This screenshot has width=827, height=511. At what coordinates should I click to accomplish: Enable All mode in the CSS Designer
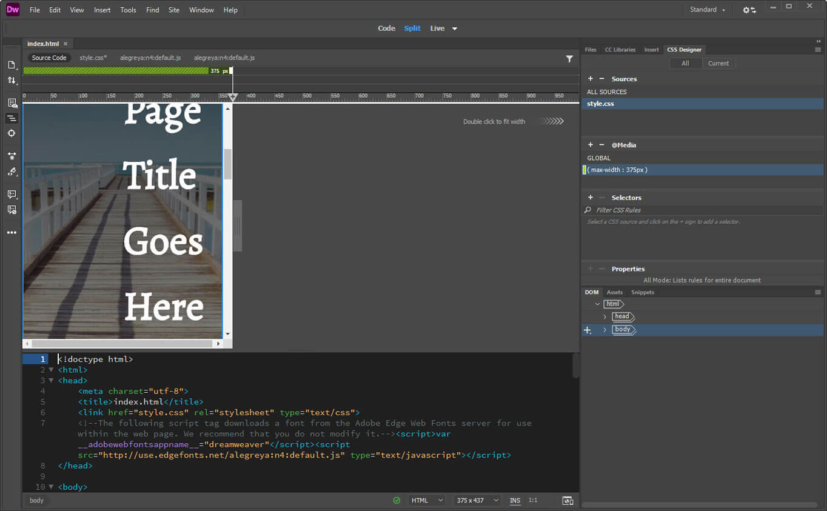[x=686, y=63]
